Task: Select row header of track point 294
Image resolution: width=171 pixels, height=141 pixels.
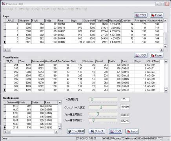Action: point(5,65)
